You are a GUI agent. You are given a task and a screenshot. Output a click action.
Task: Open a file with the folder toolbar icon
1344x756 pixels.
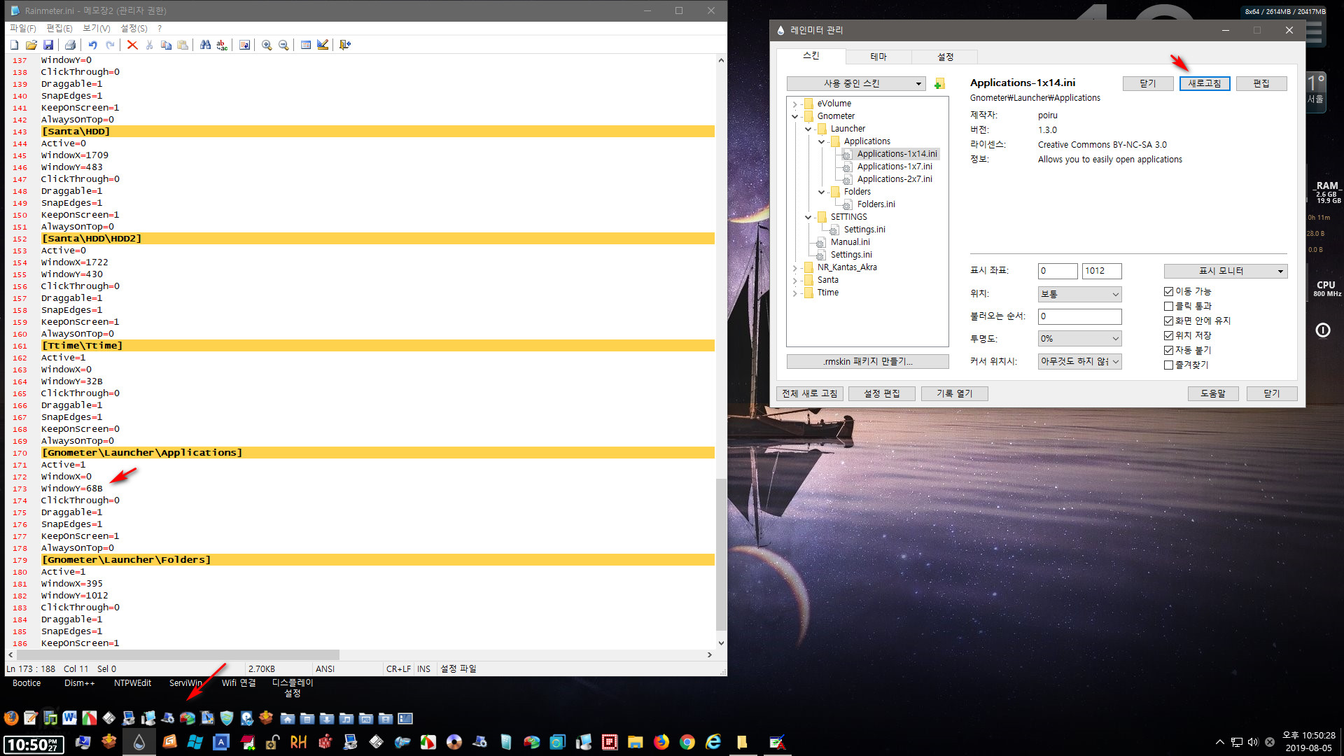tap(31, 45)
